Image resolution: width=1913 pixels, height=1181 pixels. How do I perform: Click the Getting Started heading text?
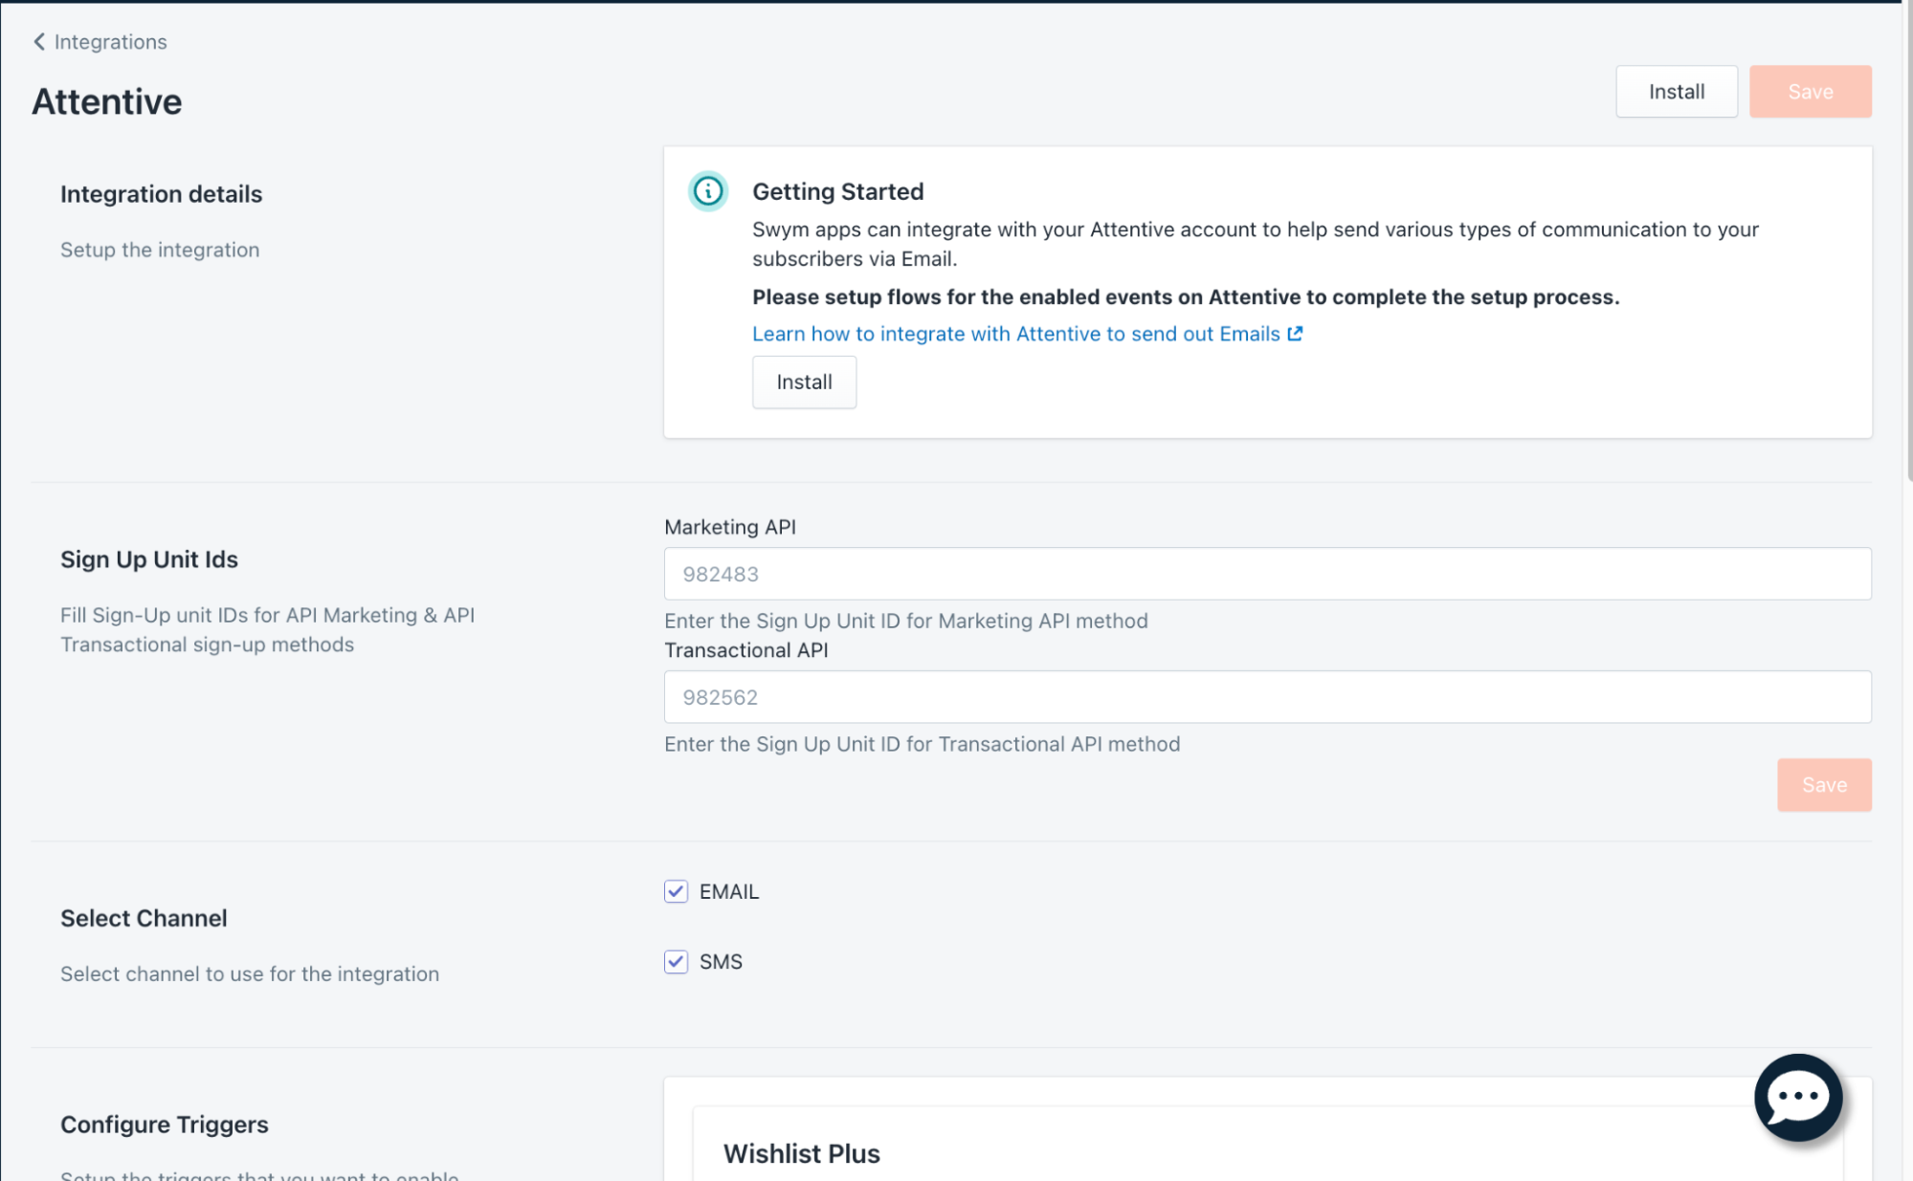tap(838, 191)
